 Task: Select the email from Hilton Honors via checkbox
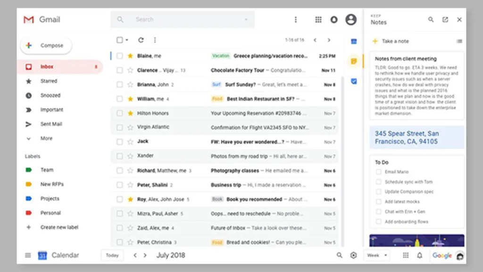pos(119,113)
